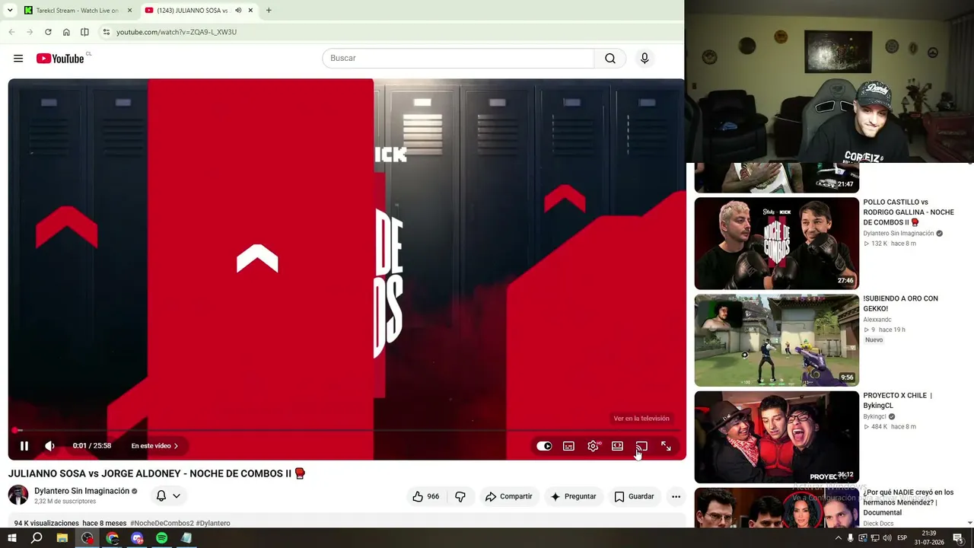Viewport: 974px width, 548px height.
Task: Reload the current page
Action: [48, 32]
